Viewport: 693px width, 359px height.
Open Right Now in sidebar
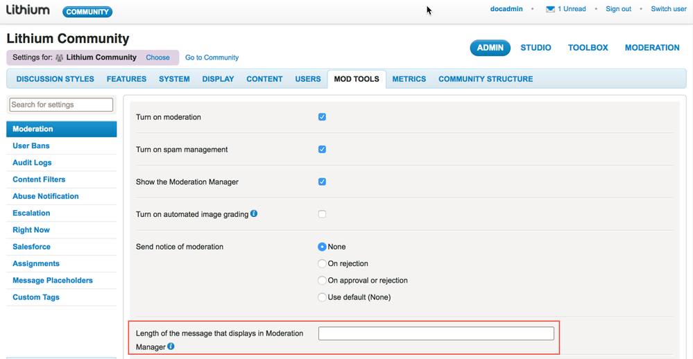pyautogui.click(x=31, y=229)
